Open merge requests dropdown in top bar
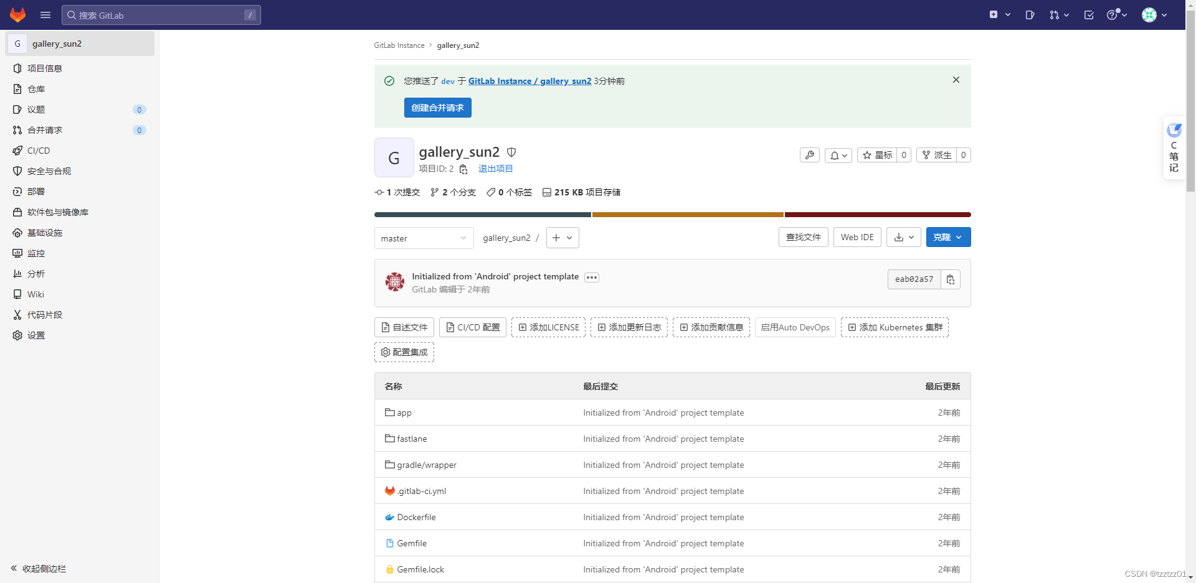The image size is (1196, 583). pyautogui.click(x=1059, y=15)
